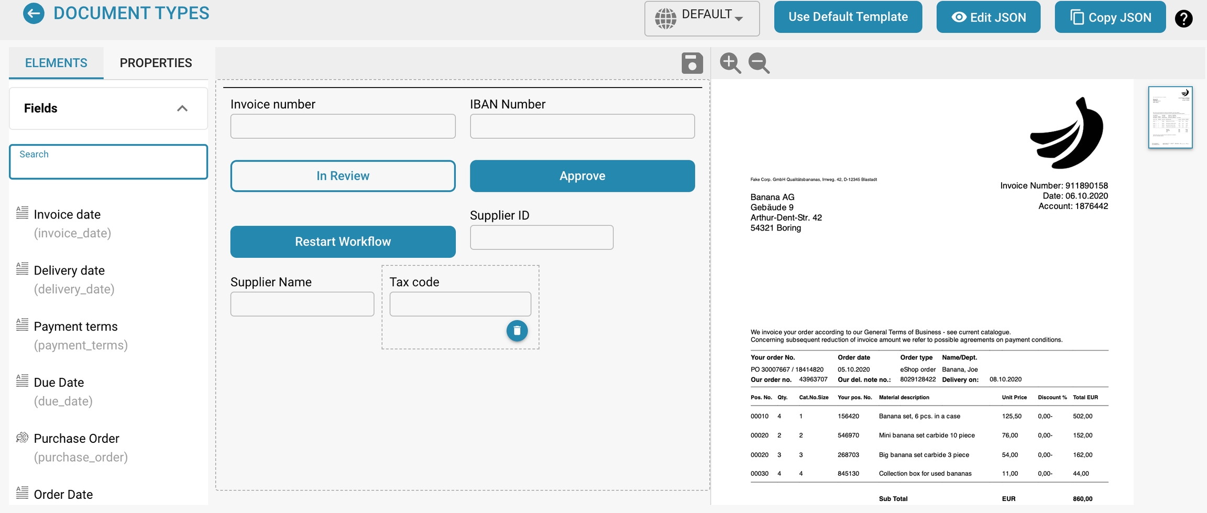Collapse the Fields section
The height and width of the screenshot is (513, 1207).
coord(182,108)
